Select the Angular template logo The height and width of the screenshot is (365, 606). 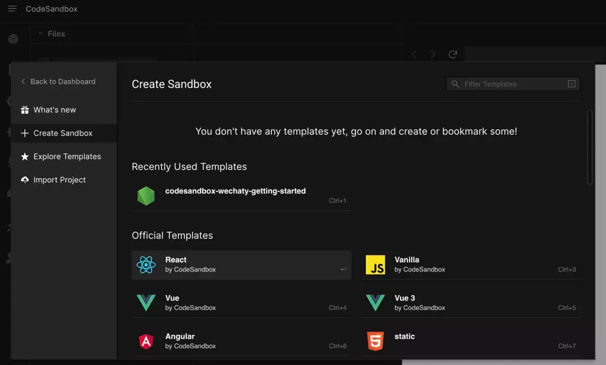146,341
